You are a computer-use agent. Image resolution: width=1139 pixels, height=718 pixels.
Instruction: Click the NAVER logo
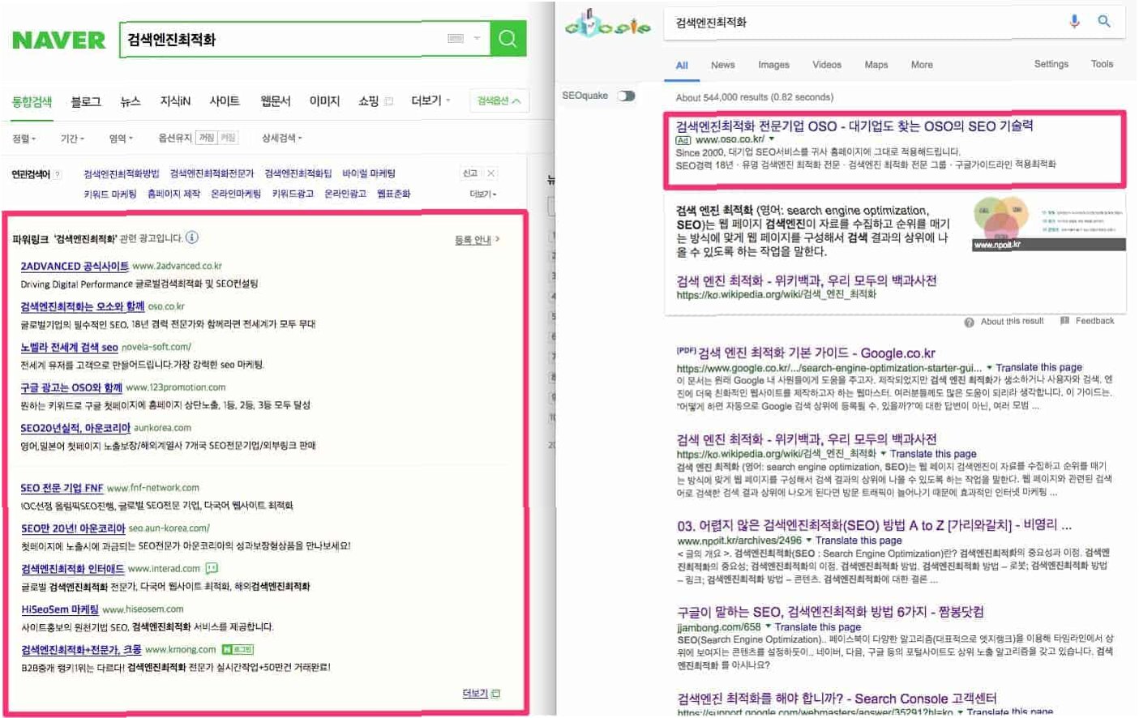point(58,40)
